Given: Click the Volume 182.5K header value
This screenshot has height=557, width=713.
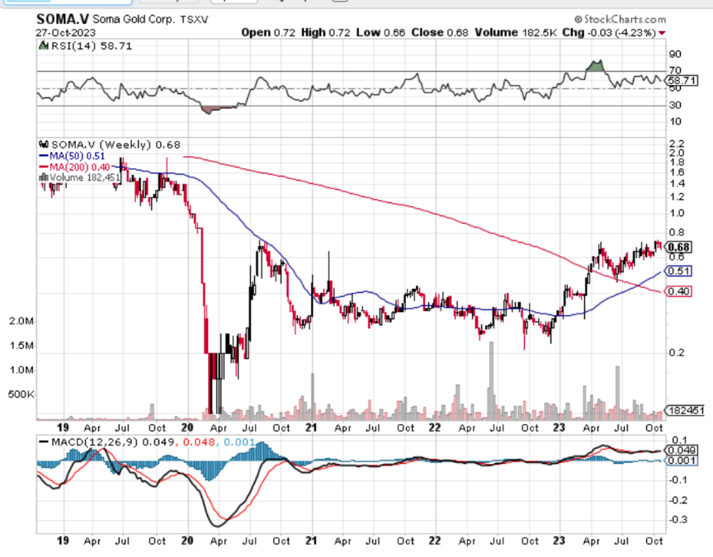Looking at the screenshot, I should (x=515, y=33).
